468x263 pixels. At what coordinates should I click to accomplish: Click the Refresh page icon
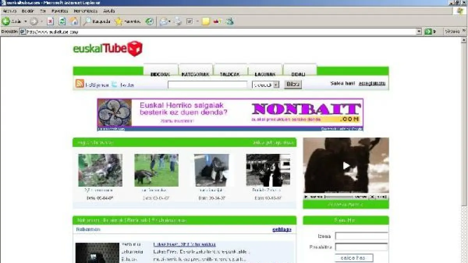click(62, 21)
